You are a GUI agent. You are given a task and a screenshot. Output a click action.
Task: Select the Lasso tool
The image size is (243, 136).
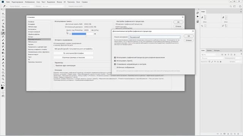(3, 20)
